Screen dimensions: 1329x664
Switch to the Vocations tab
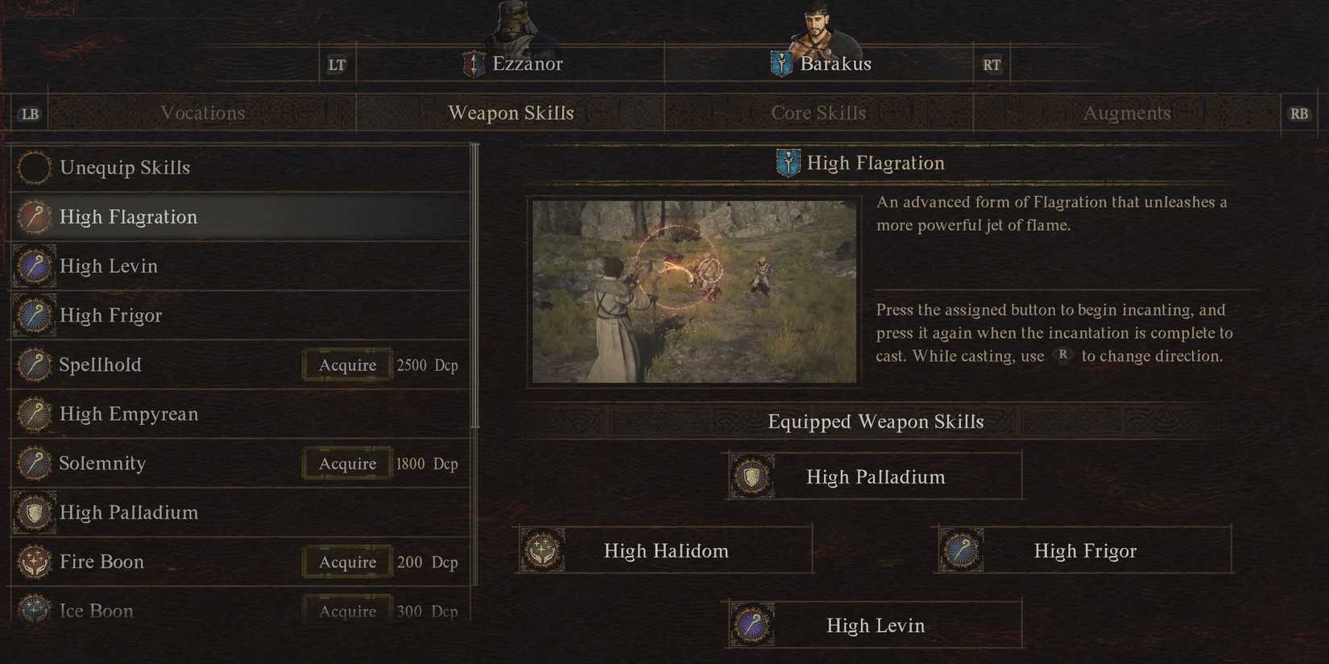pyautogui.click(x=202, y=113)
